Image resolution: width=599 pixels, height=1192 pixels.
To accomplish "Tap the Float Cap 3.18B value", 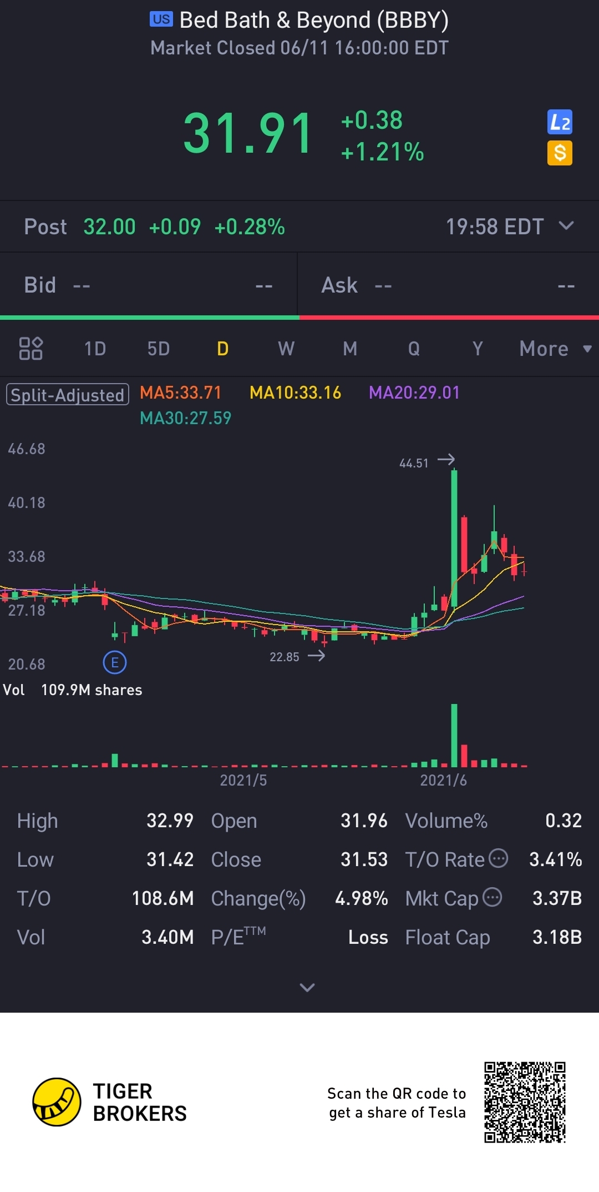I will click(557, 937).
